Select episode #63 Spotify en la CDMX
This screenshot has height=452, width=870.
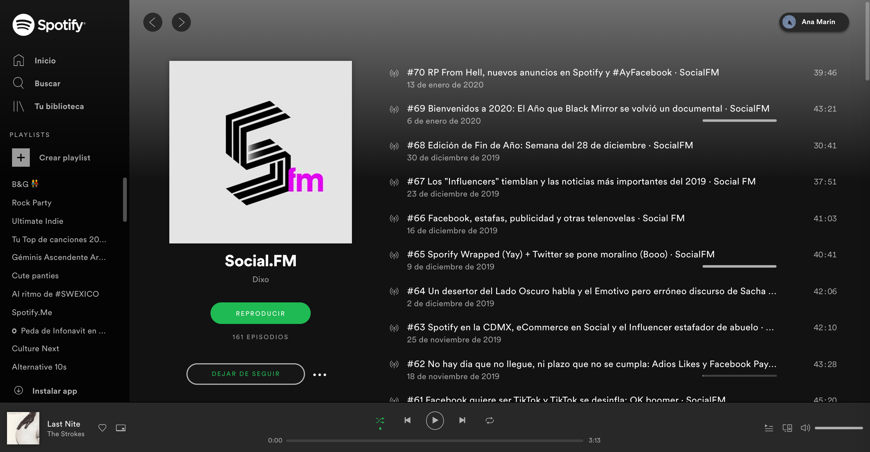tap(591, 327)
